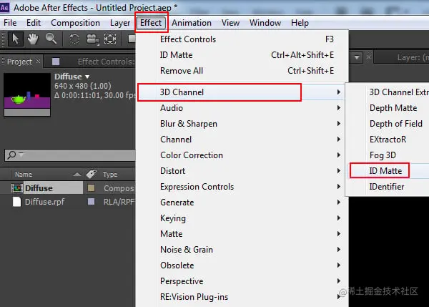The image size is (429, 307).
Task: Select the Diffuse.rpf footage row
Action: (x=68, y=202)
